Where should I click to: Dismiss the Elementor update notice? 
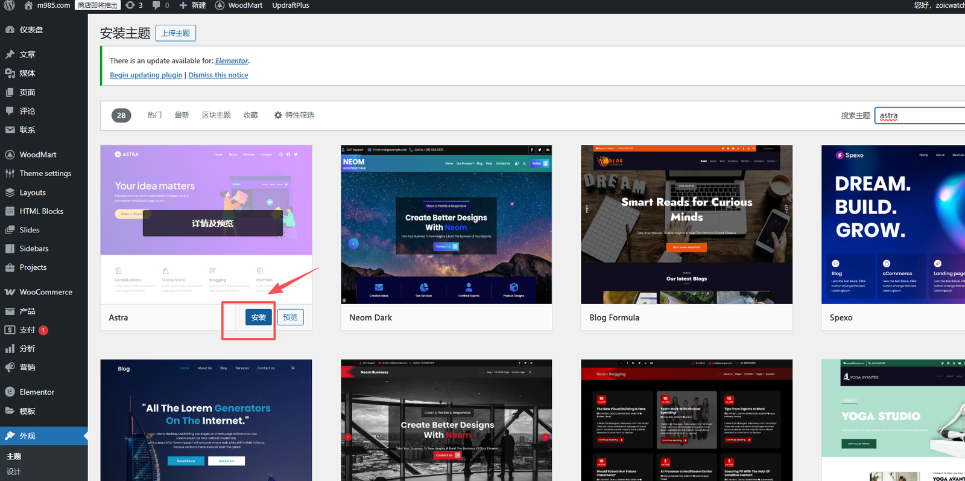[x=218, y=75]
